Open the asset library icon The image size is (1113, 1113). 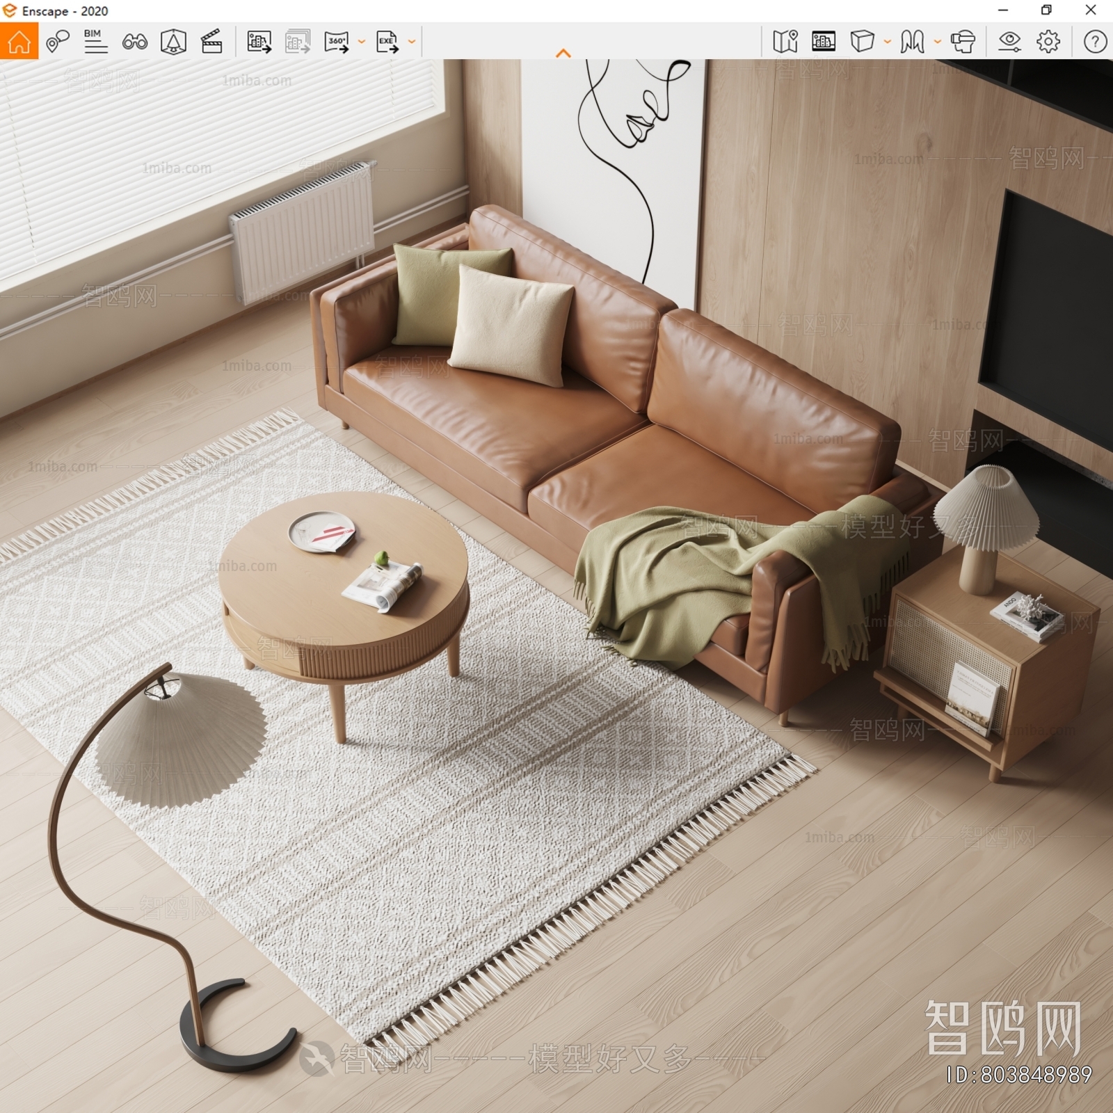tap(824, 42)
